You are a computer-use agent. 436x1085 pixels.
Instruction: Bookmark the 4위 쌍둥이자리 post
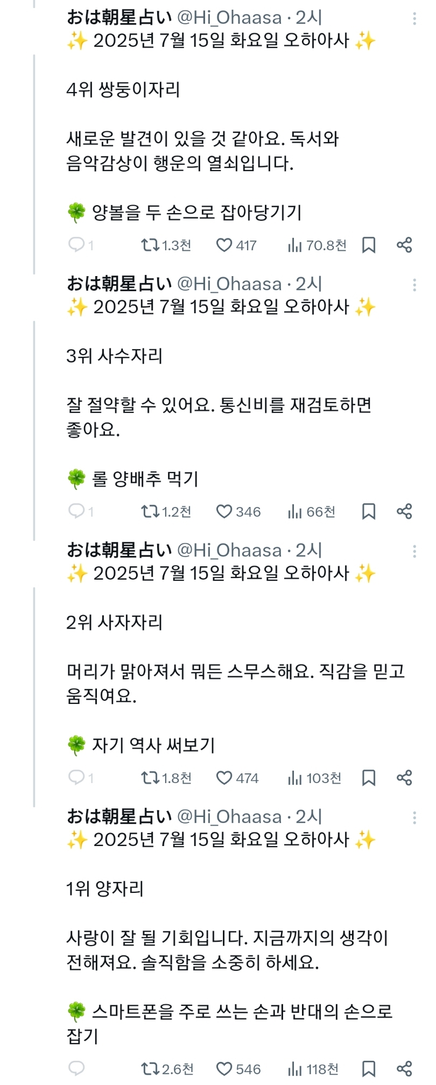369,245
